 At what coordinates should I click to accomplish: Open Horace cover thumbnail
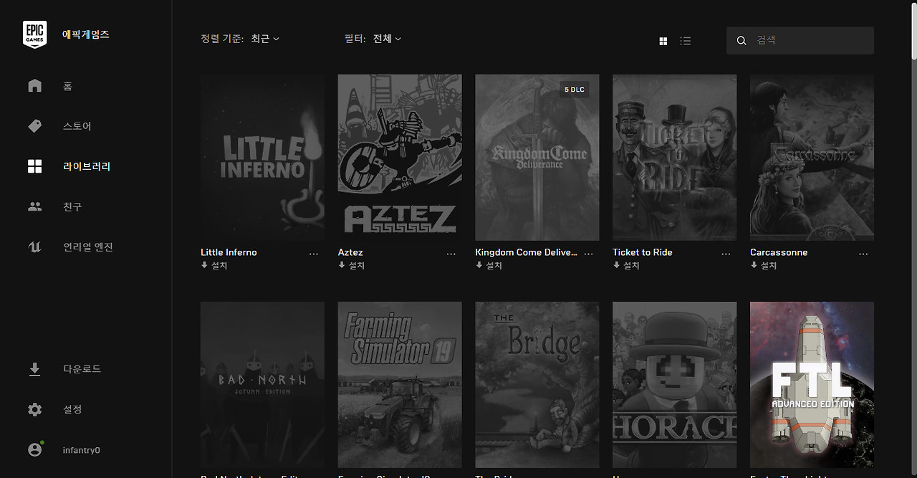coord(674,385)
